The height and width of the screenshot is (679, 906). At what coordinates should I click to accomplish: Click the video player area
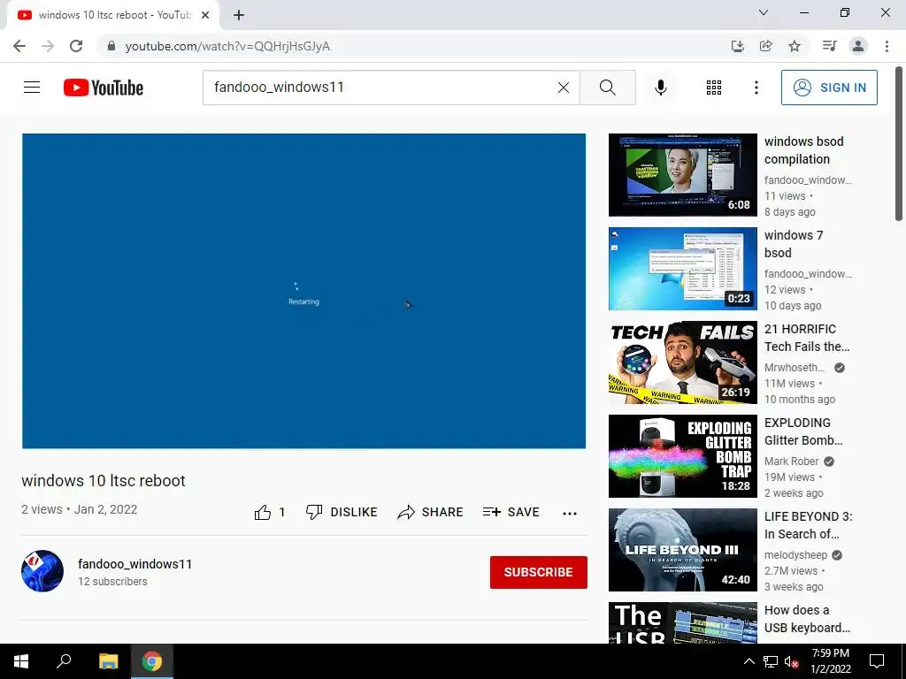[304, 291]
